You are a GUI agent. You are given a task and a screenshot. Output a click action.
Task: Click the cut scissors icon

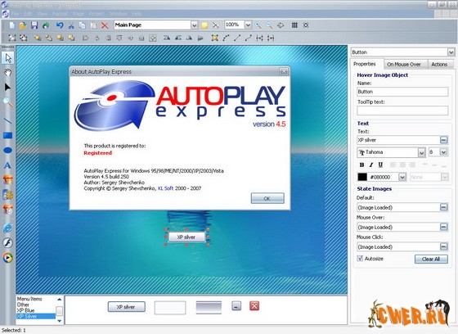[71, 25]
